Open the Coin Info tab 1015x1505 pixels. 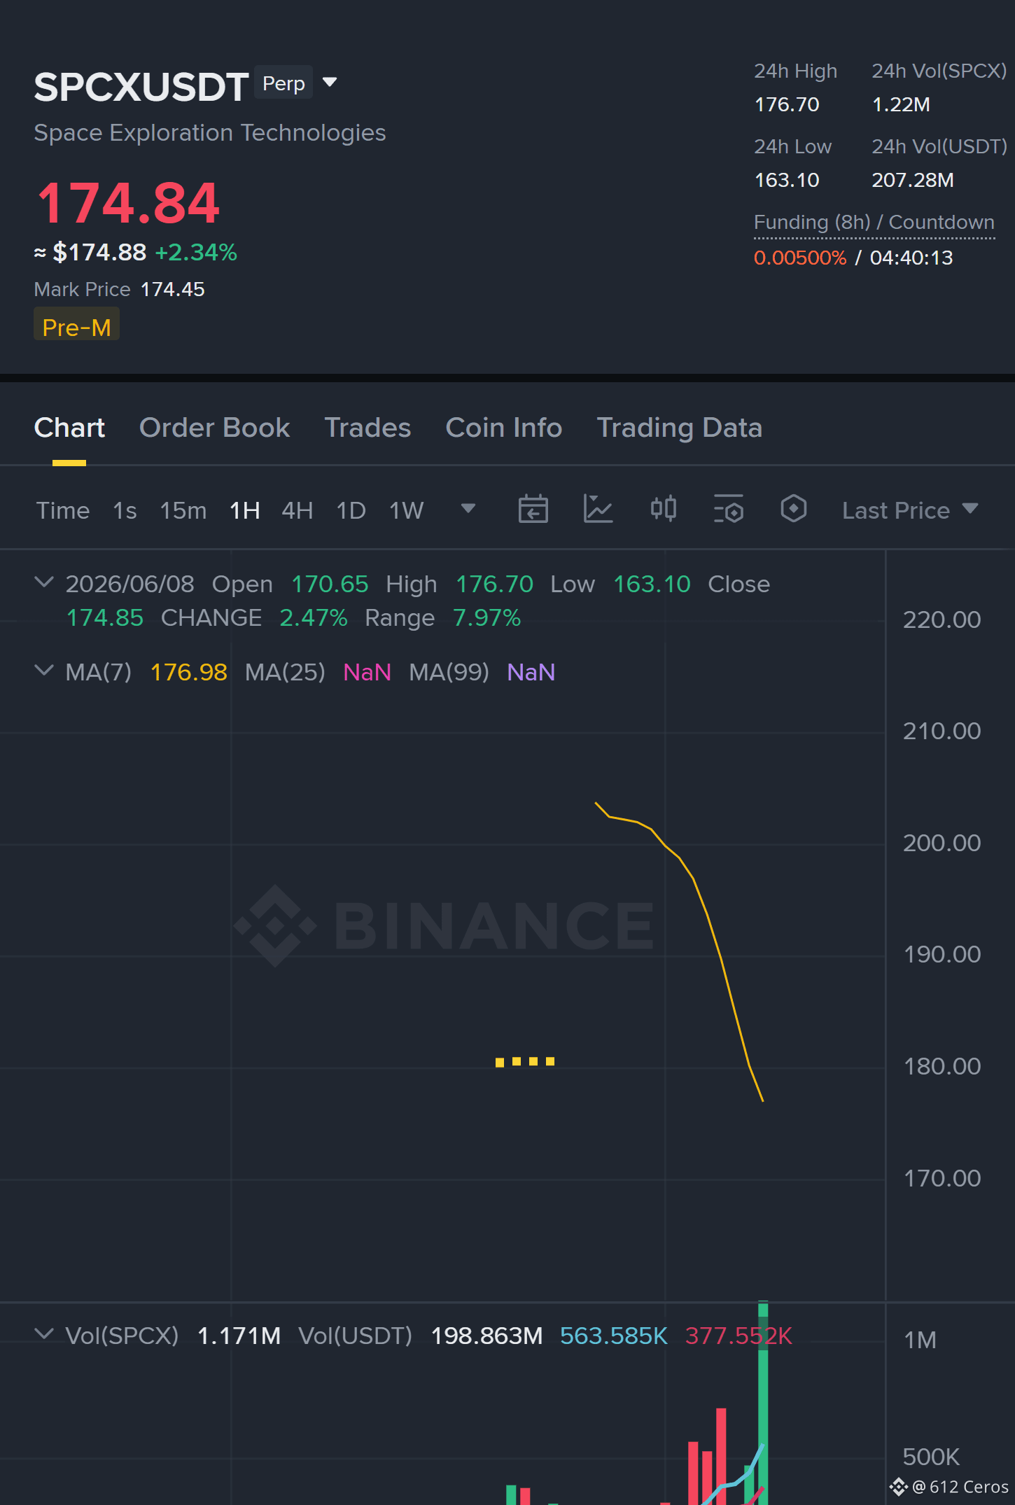[x=504, y=428]
